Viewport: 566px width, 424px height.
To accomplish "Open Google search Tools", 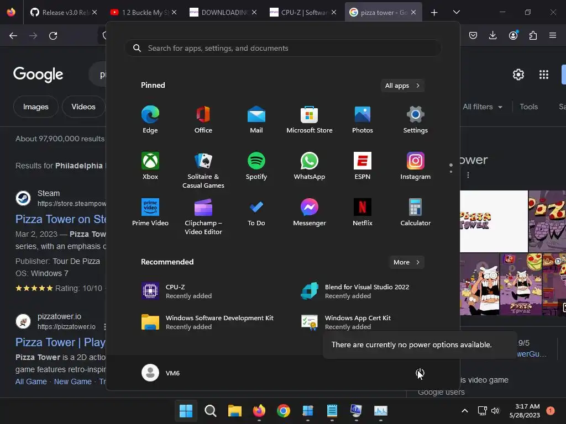I will pos(528,107).
